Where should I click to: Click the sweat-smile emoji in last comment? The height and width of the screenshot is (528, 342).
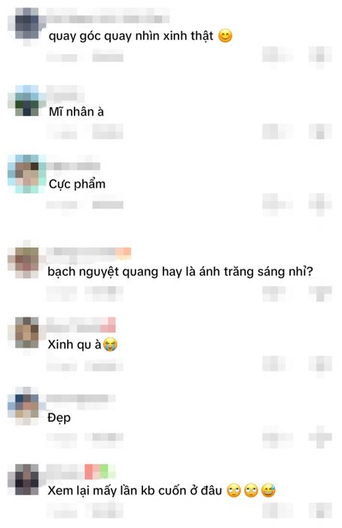pos(268,490)
